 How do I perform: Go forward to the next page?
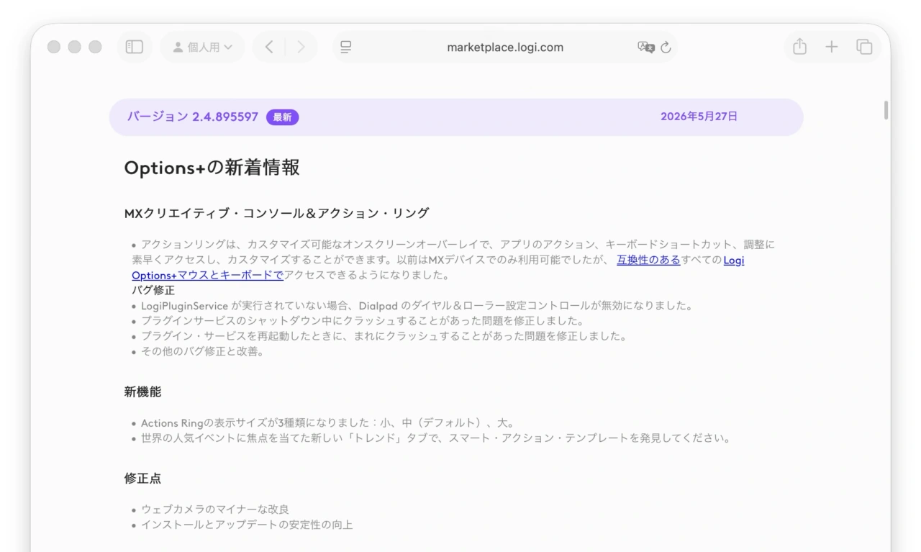pyautogui.click(x=301, y=47)
